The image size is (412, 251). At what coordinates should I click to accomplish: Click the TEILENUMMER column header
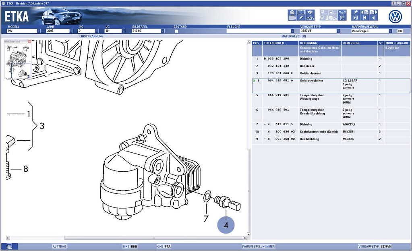(x=280, y=43)
